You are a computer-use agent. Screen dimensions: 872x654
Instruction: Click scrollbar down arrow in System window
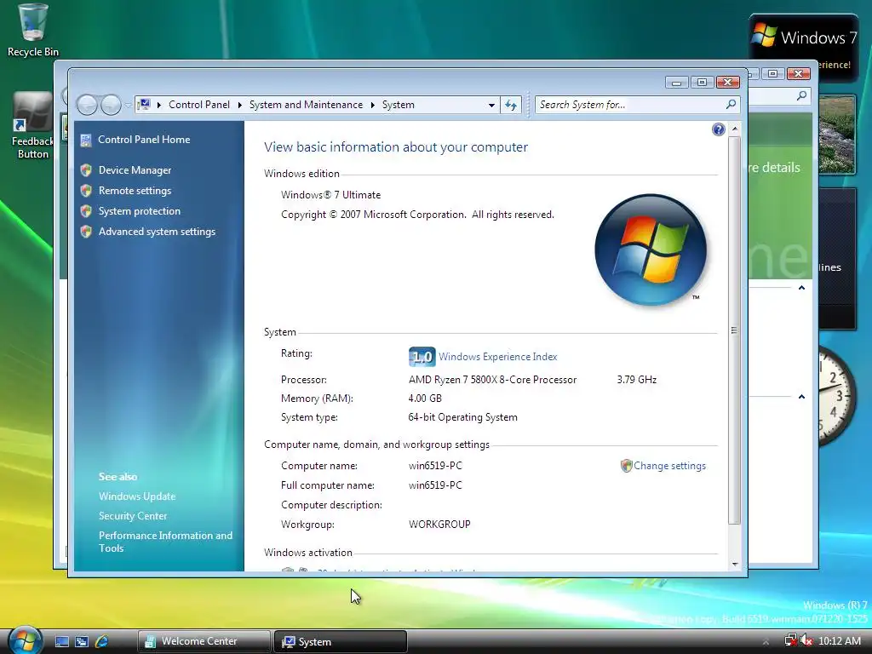735,565
